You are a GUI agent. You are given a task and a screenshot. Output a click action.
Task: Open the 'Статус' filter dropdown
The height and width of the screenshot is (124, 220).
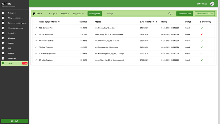coord(53,13)
